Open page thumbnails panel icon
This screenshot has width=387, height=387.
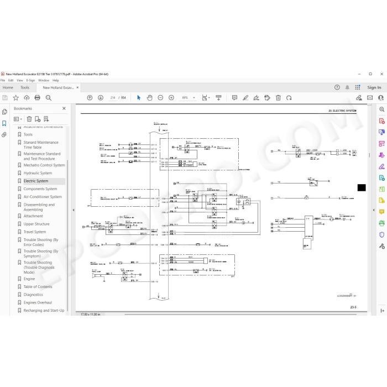point(4,112)
